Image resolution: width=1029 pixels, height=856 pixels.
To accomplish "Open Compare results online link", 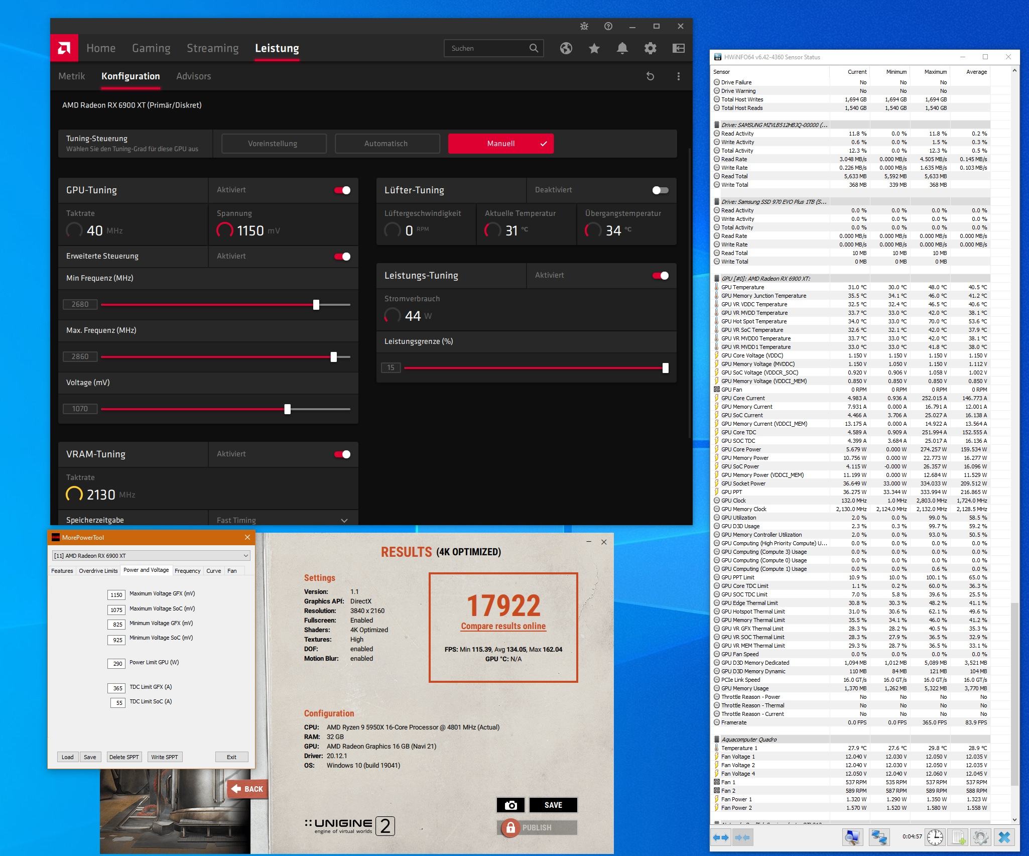I will (x=503, y=626).
